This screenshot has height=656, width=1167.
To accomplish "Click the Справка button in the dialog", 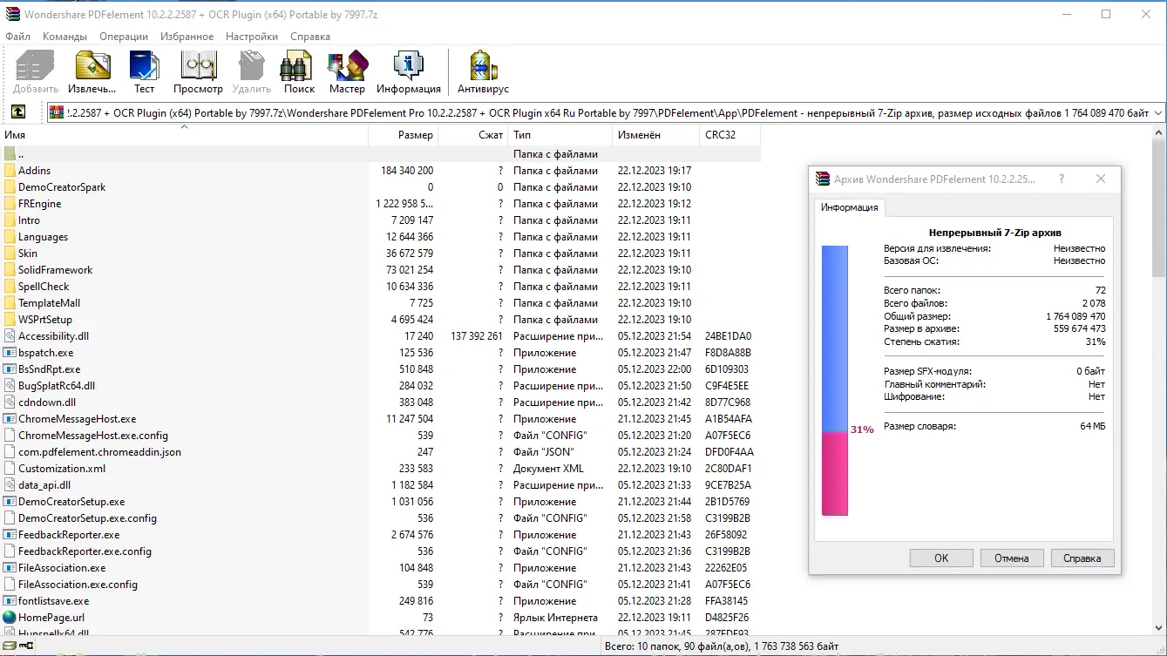I will pyautogui.click(x=1082, y=558).
